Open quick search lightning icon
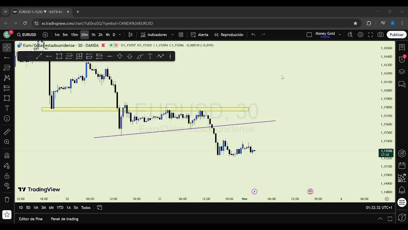The width and height of the screenshot is (408, 230). pos(350,34)
